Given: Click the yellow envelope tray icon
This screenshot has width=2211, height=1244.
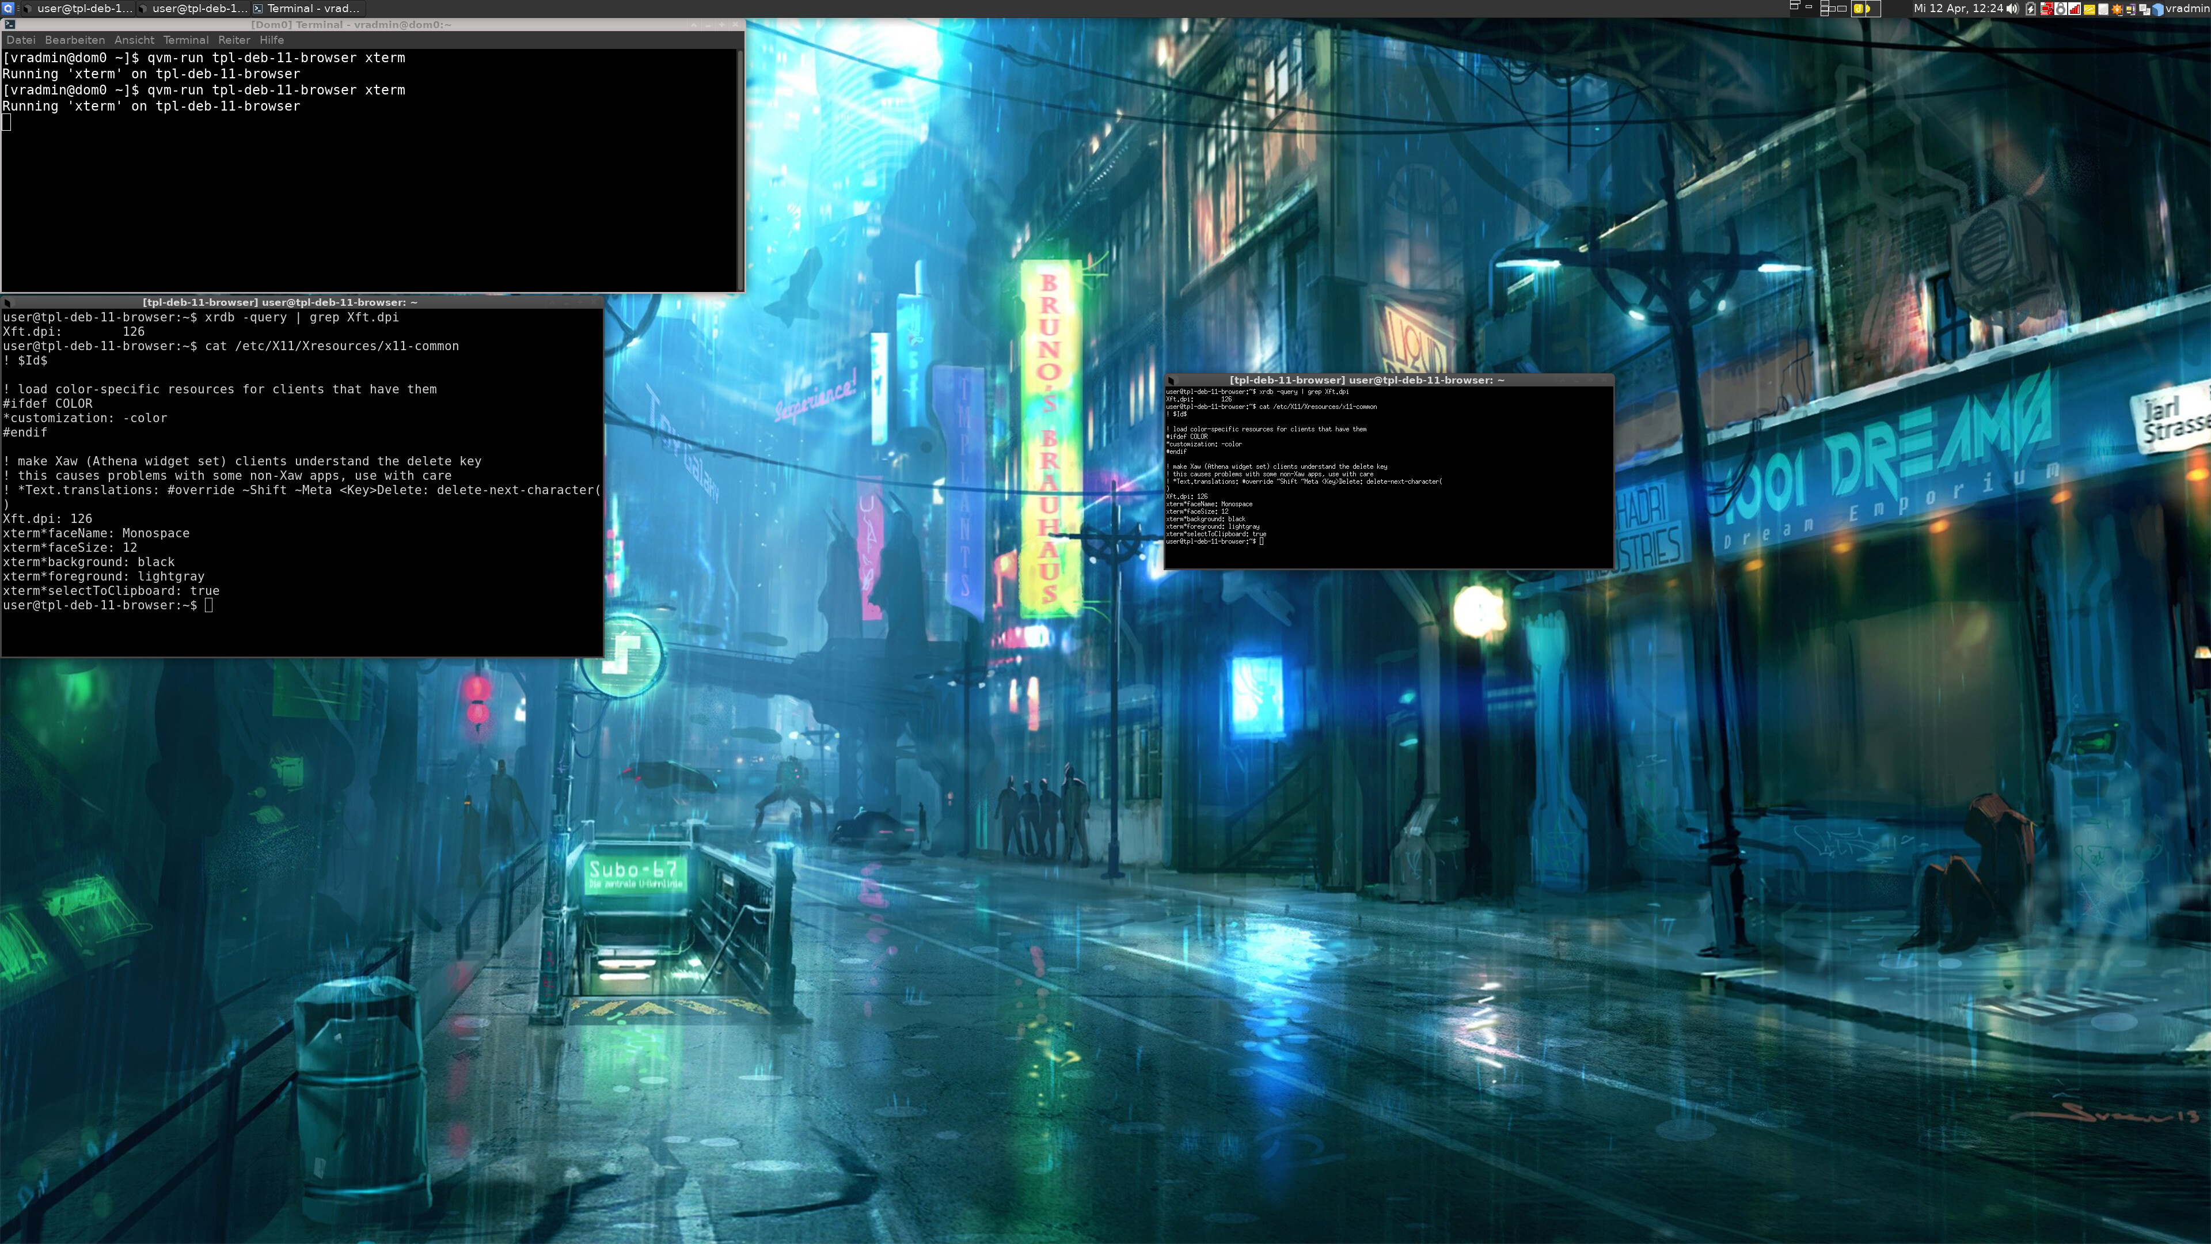Looking at the screenshot, I should 2089,9.
